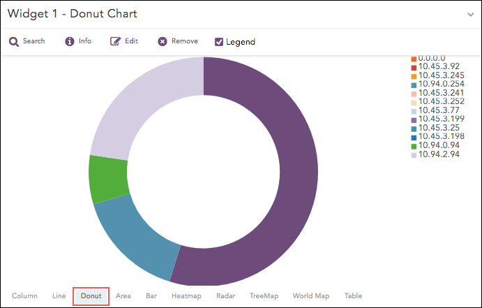Uncheck the Legend checkbox

(219, 42)
